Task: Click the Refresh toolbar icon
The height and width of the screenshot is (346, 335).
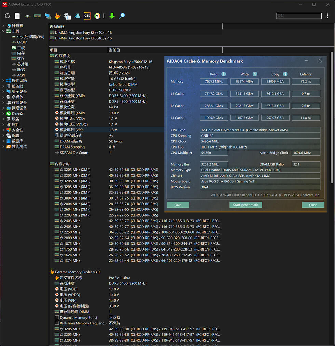Action: click(7, 16)
